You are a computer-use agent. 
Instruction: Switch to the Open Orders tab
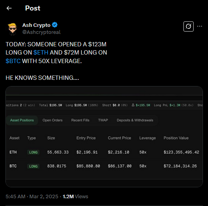tap(53, 120)
